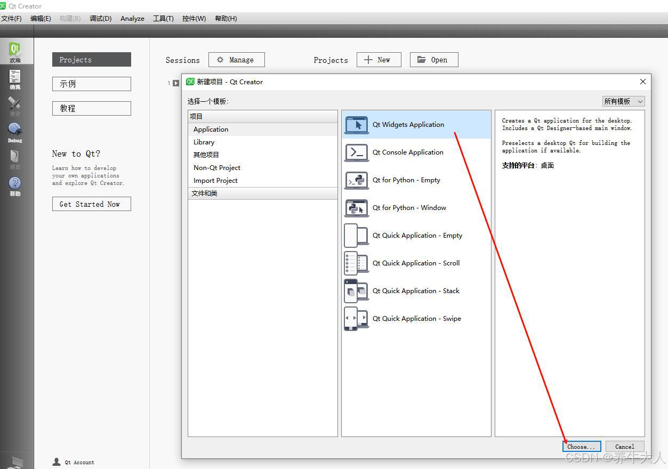
Task: Open the 调试(D) menu
Action: 101,18
